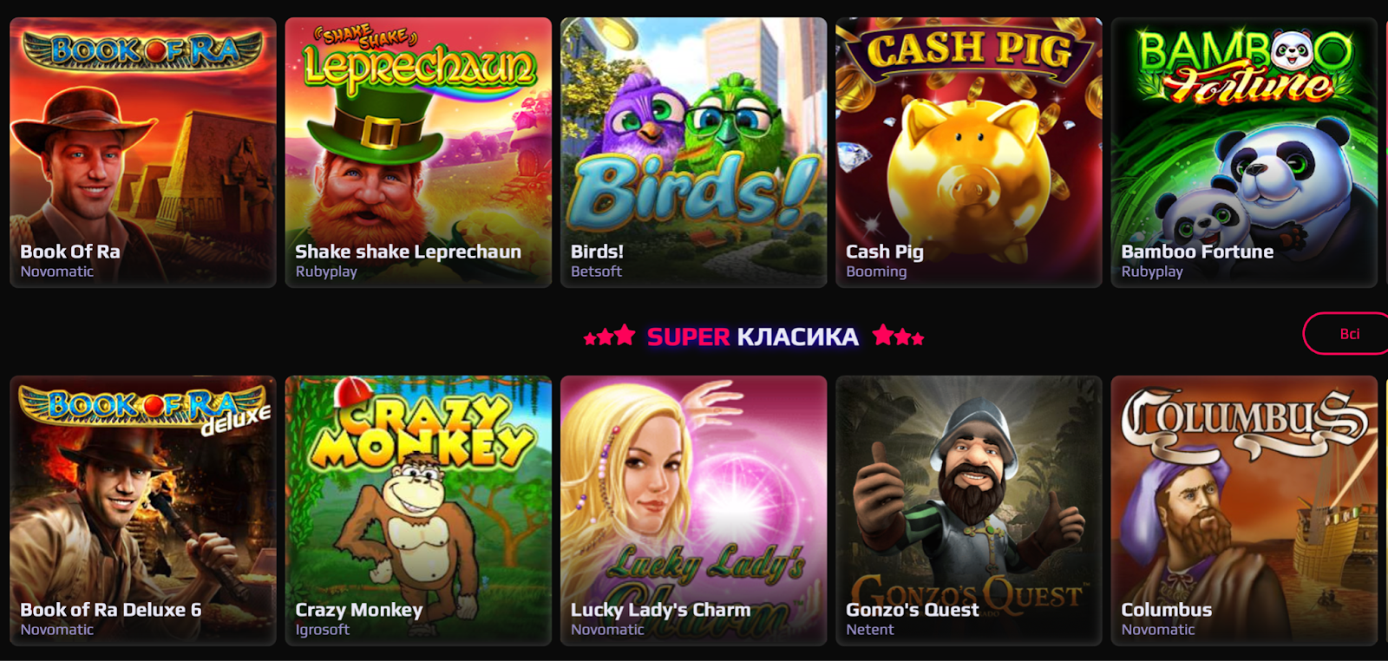The image size is (1388, 661).
Task: Click the Super Класика section heading
Action: point(753,337)
